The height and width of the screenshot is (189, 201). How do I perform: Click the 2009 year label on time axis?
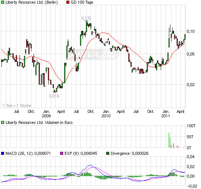46,116
